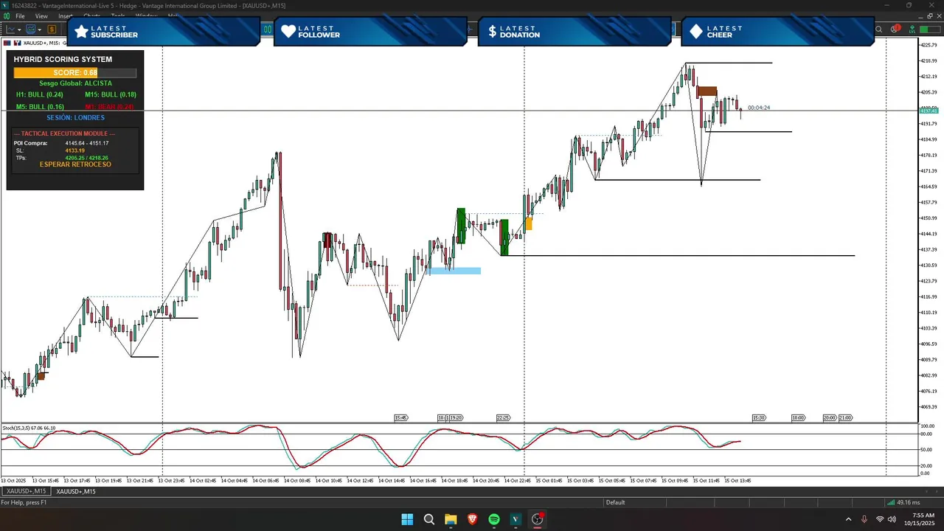The height and width of the screenshot is (531, 944).
Task: Click the M15: BULL (0.18) label
Action: tap(111, 94)
